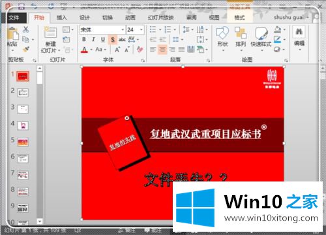The width and height of the screenshot is (326, 235).
Task: Toggle align text right
Action: click(172, 50)
